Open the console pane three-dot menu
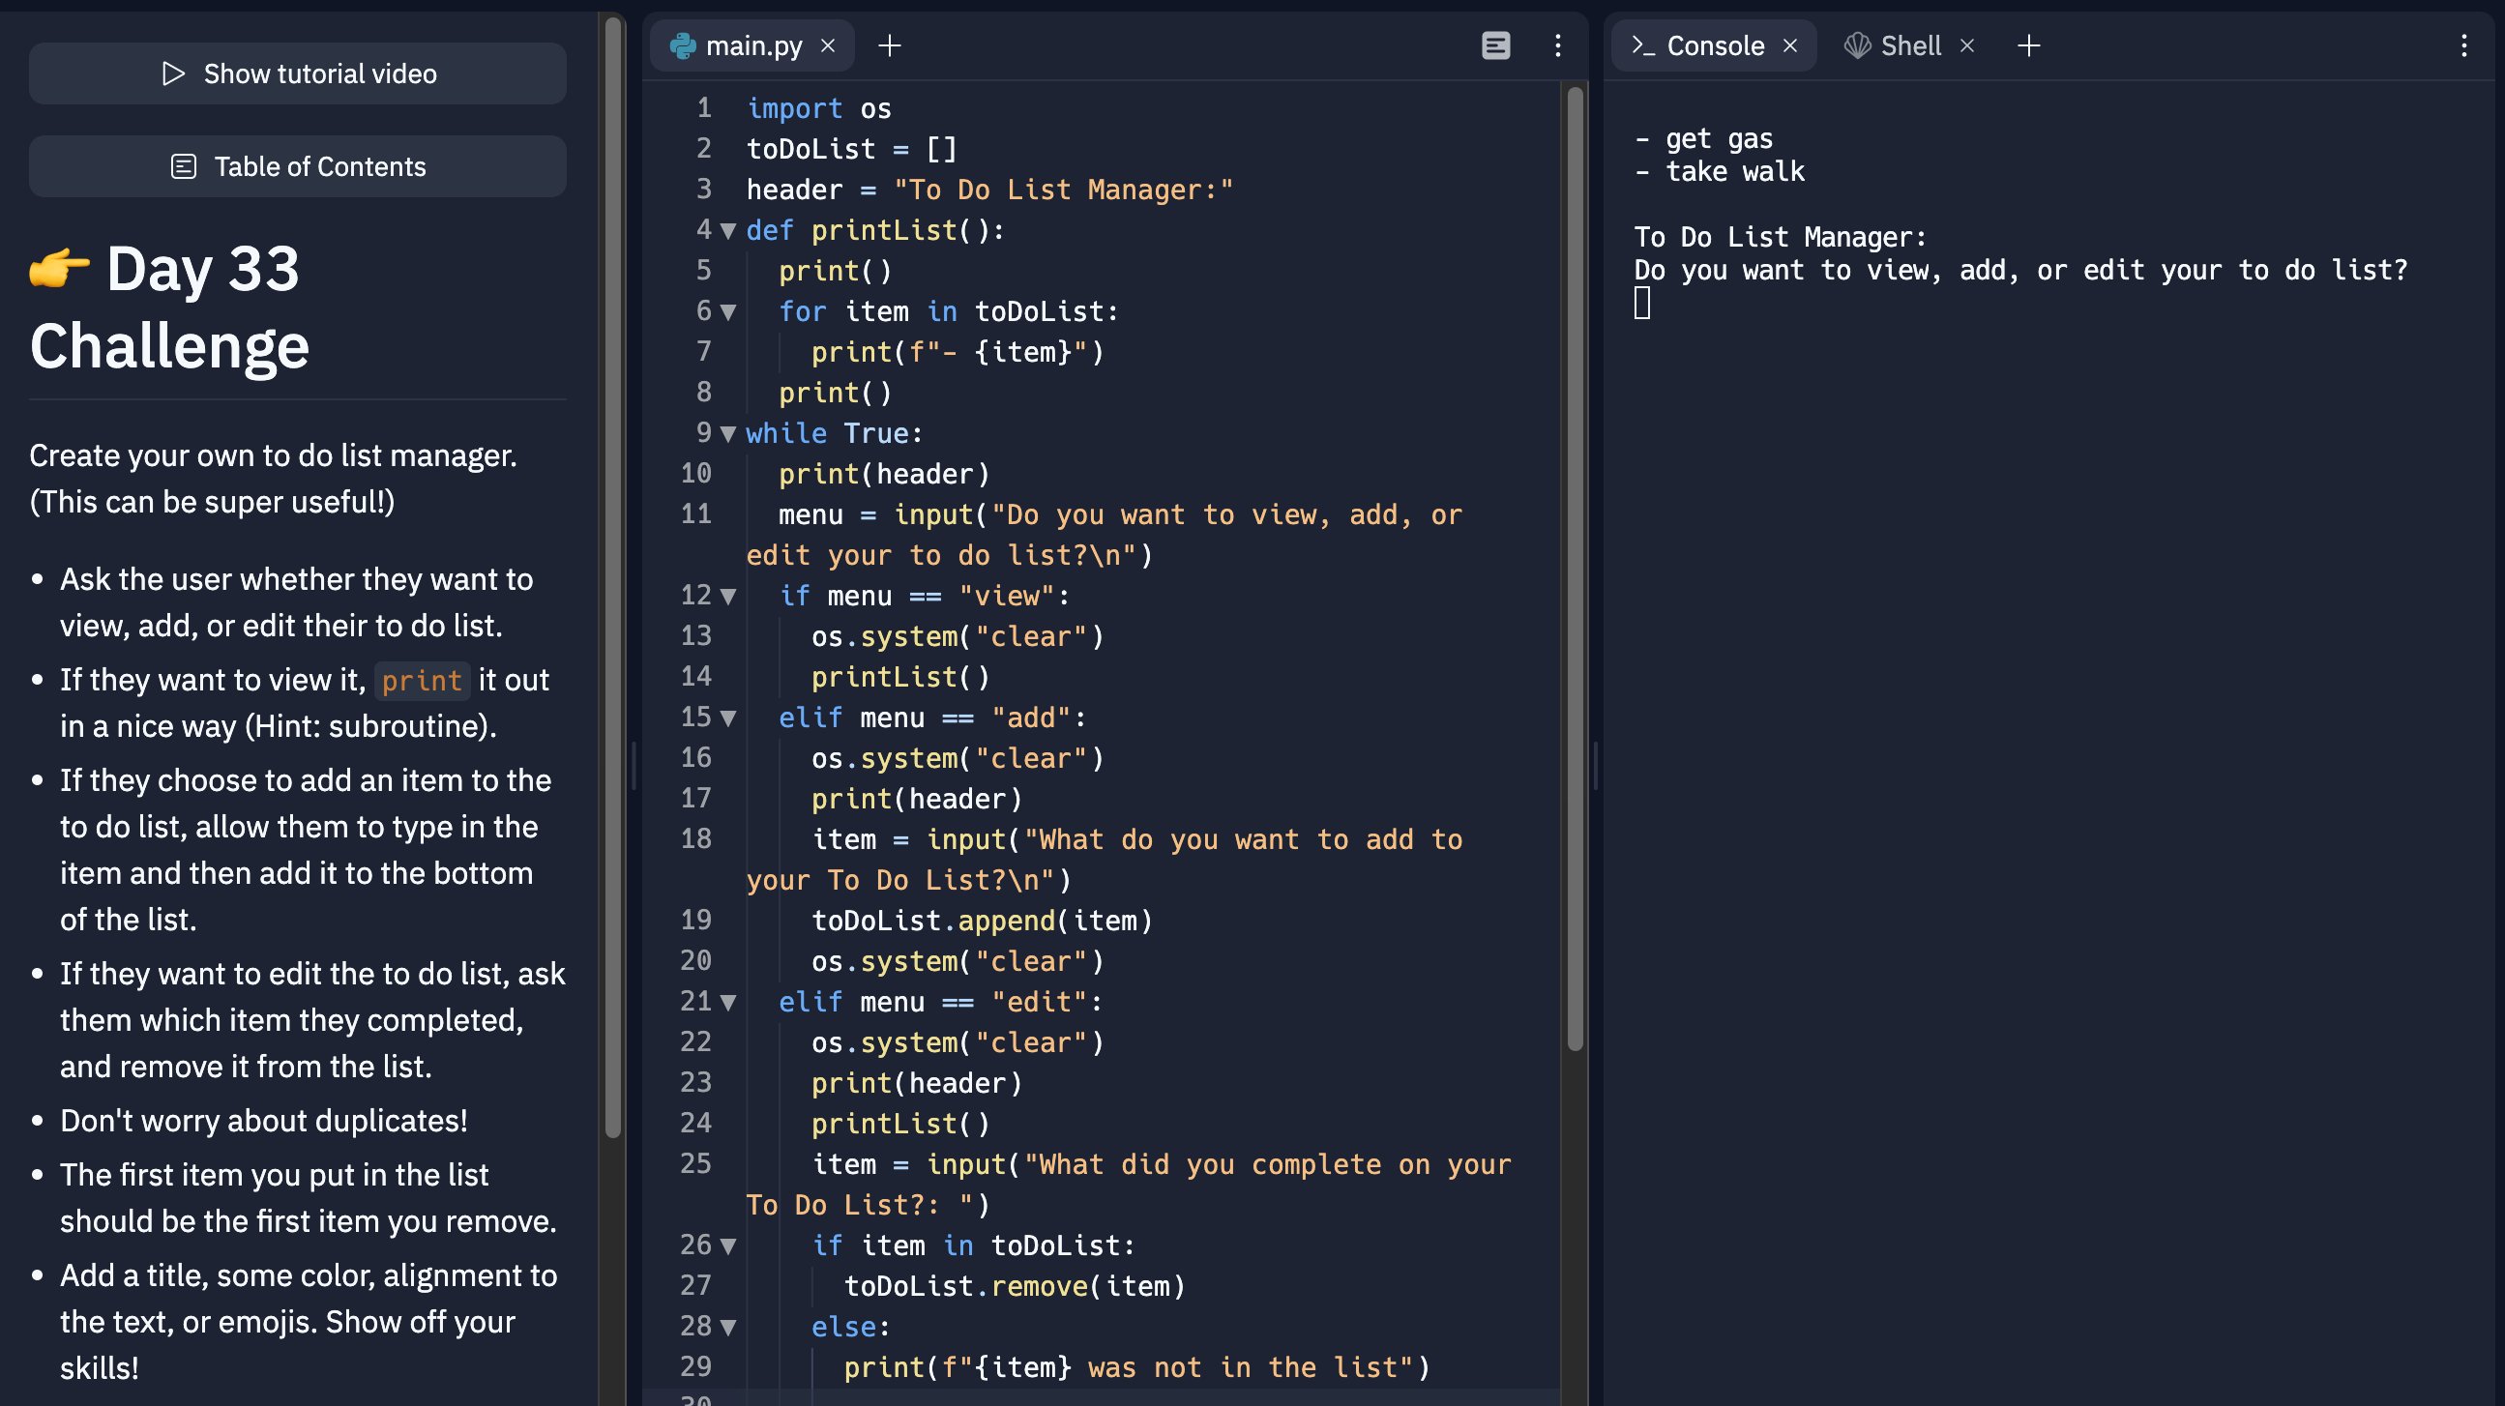The width and height of the screenshot is (2505, 1406). click(x=2464, y=45)
